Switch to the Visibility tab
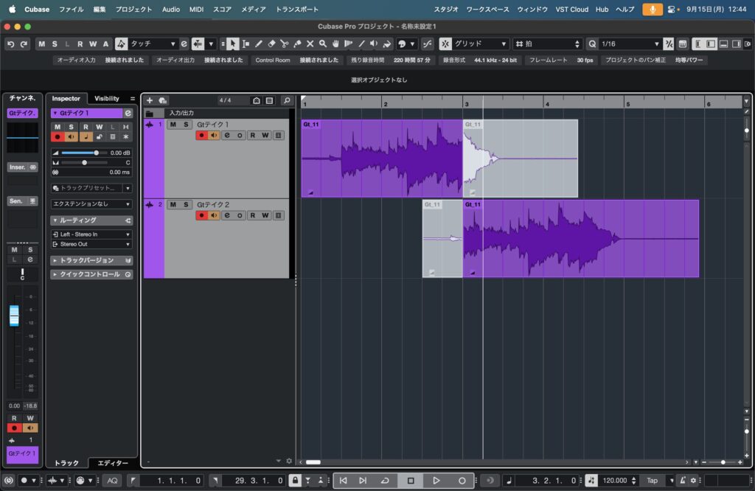Screen dimensions: 755x491 [x=107, y=99]
